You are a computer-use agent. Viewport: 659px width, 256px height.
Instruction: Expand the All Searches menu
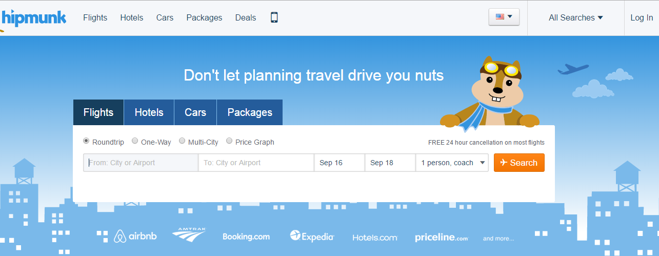(576, 18)
